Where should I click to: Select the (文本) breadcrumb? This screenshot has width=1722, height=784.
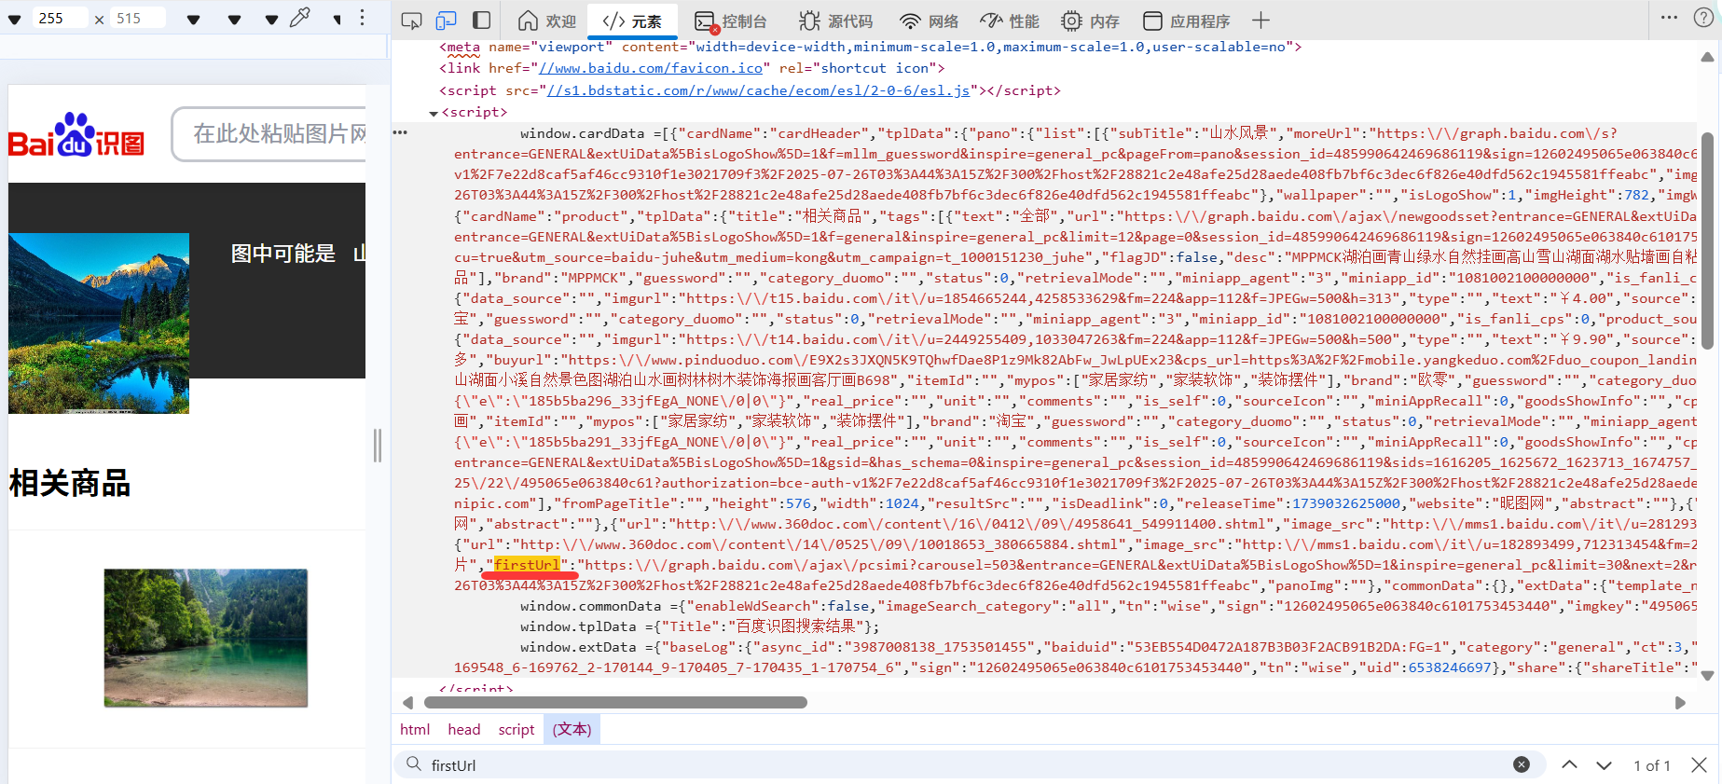pyautogui.click(x=572, y=729)
